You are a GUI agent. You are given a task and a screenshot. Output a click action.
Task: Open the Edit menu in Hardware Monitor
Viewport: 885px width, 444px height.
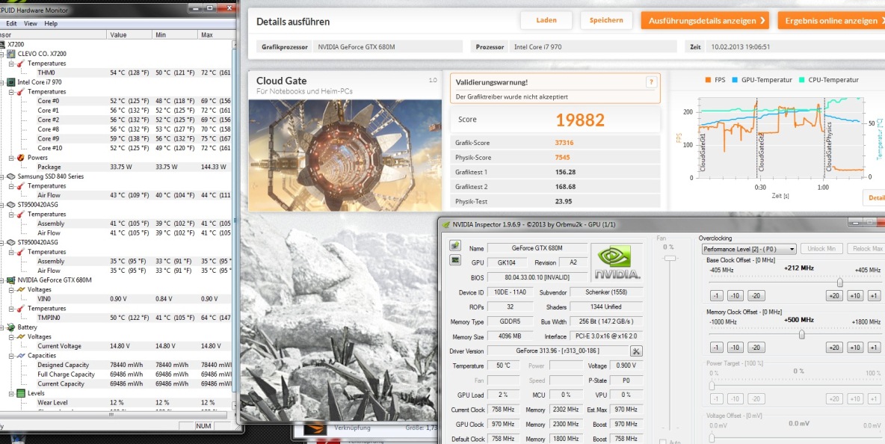coord(11,24)
